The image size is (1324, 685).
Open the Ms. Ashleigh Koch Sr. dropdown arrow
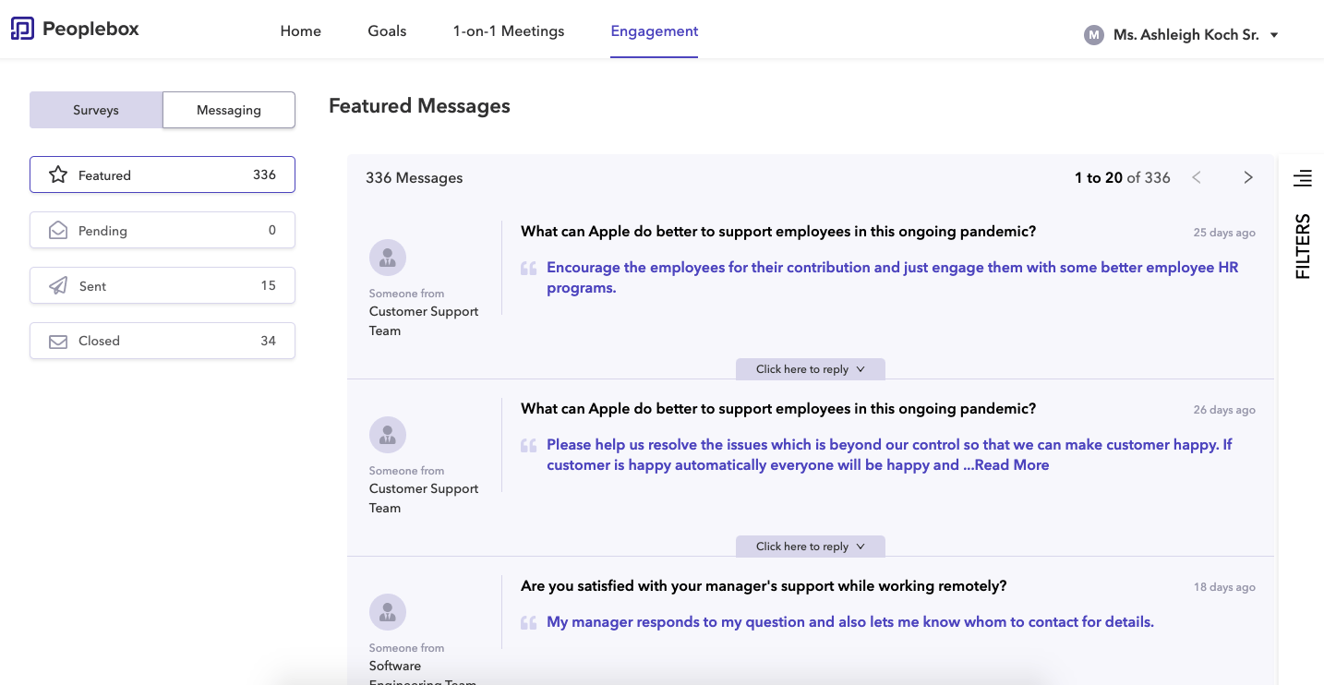[x=1274, y=35]
